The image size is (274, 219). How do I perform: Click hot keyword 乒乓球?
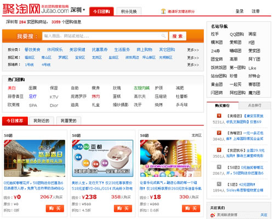182,105
